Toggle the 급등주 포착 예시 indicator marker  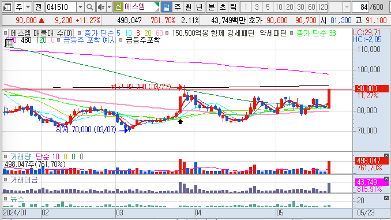pyautogui.click(x=59, y=40)
